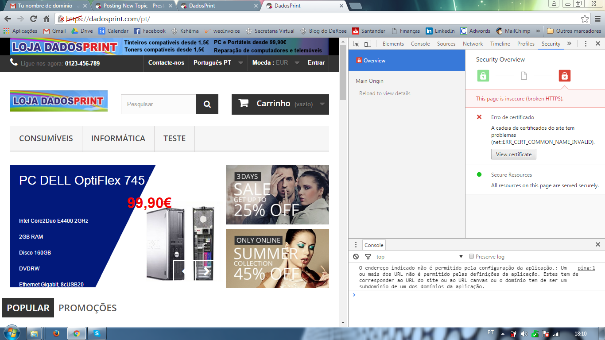The height and width of the screenshot is (340, 605).
Task: Open the Moeda EUR currency dropdown
Action: tap(276, 63)
